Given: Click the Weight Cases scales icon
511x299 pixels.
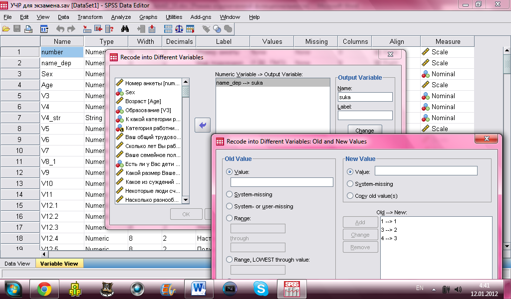Looking at the screenshot, I should (179, 29).
